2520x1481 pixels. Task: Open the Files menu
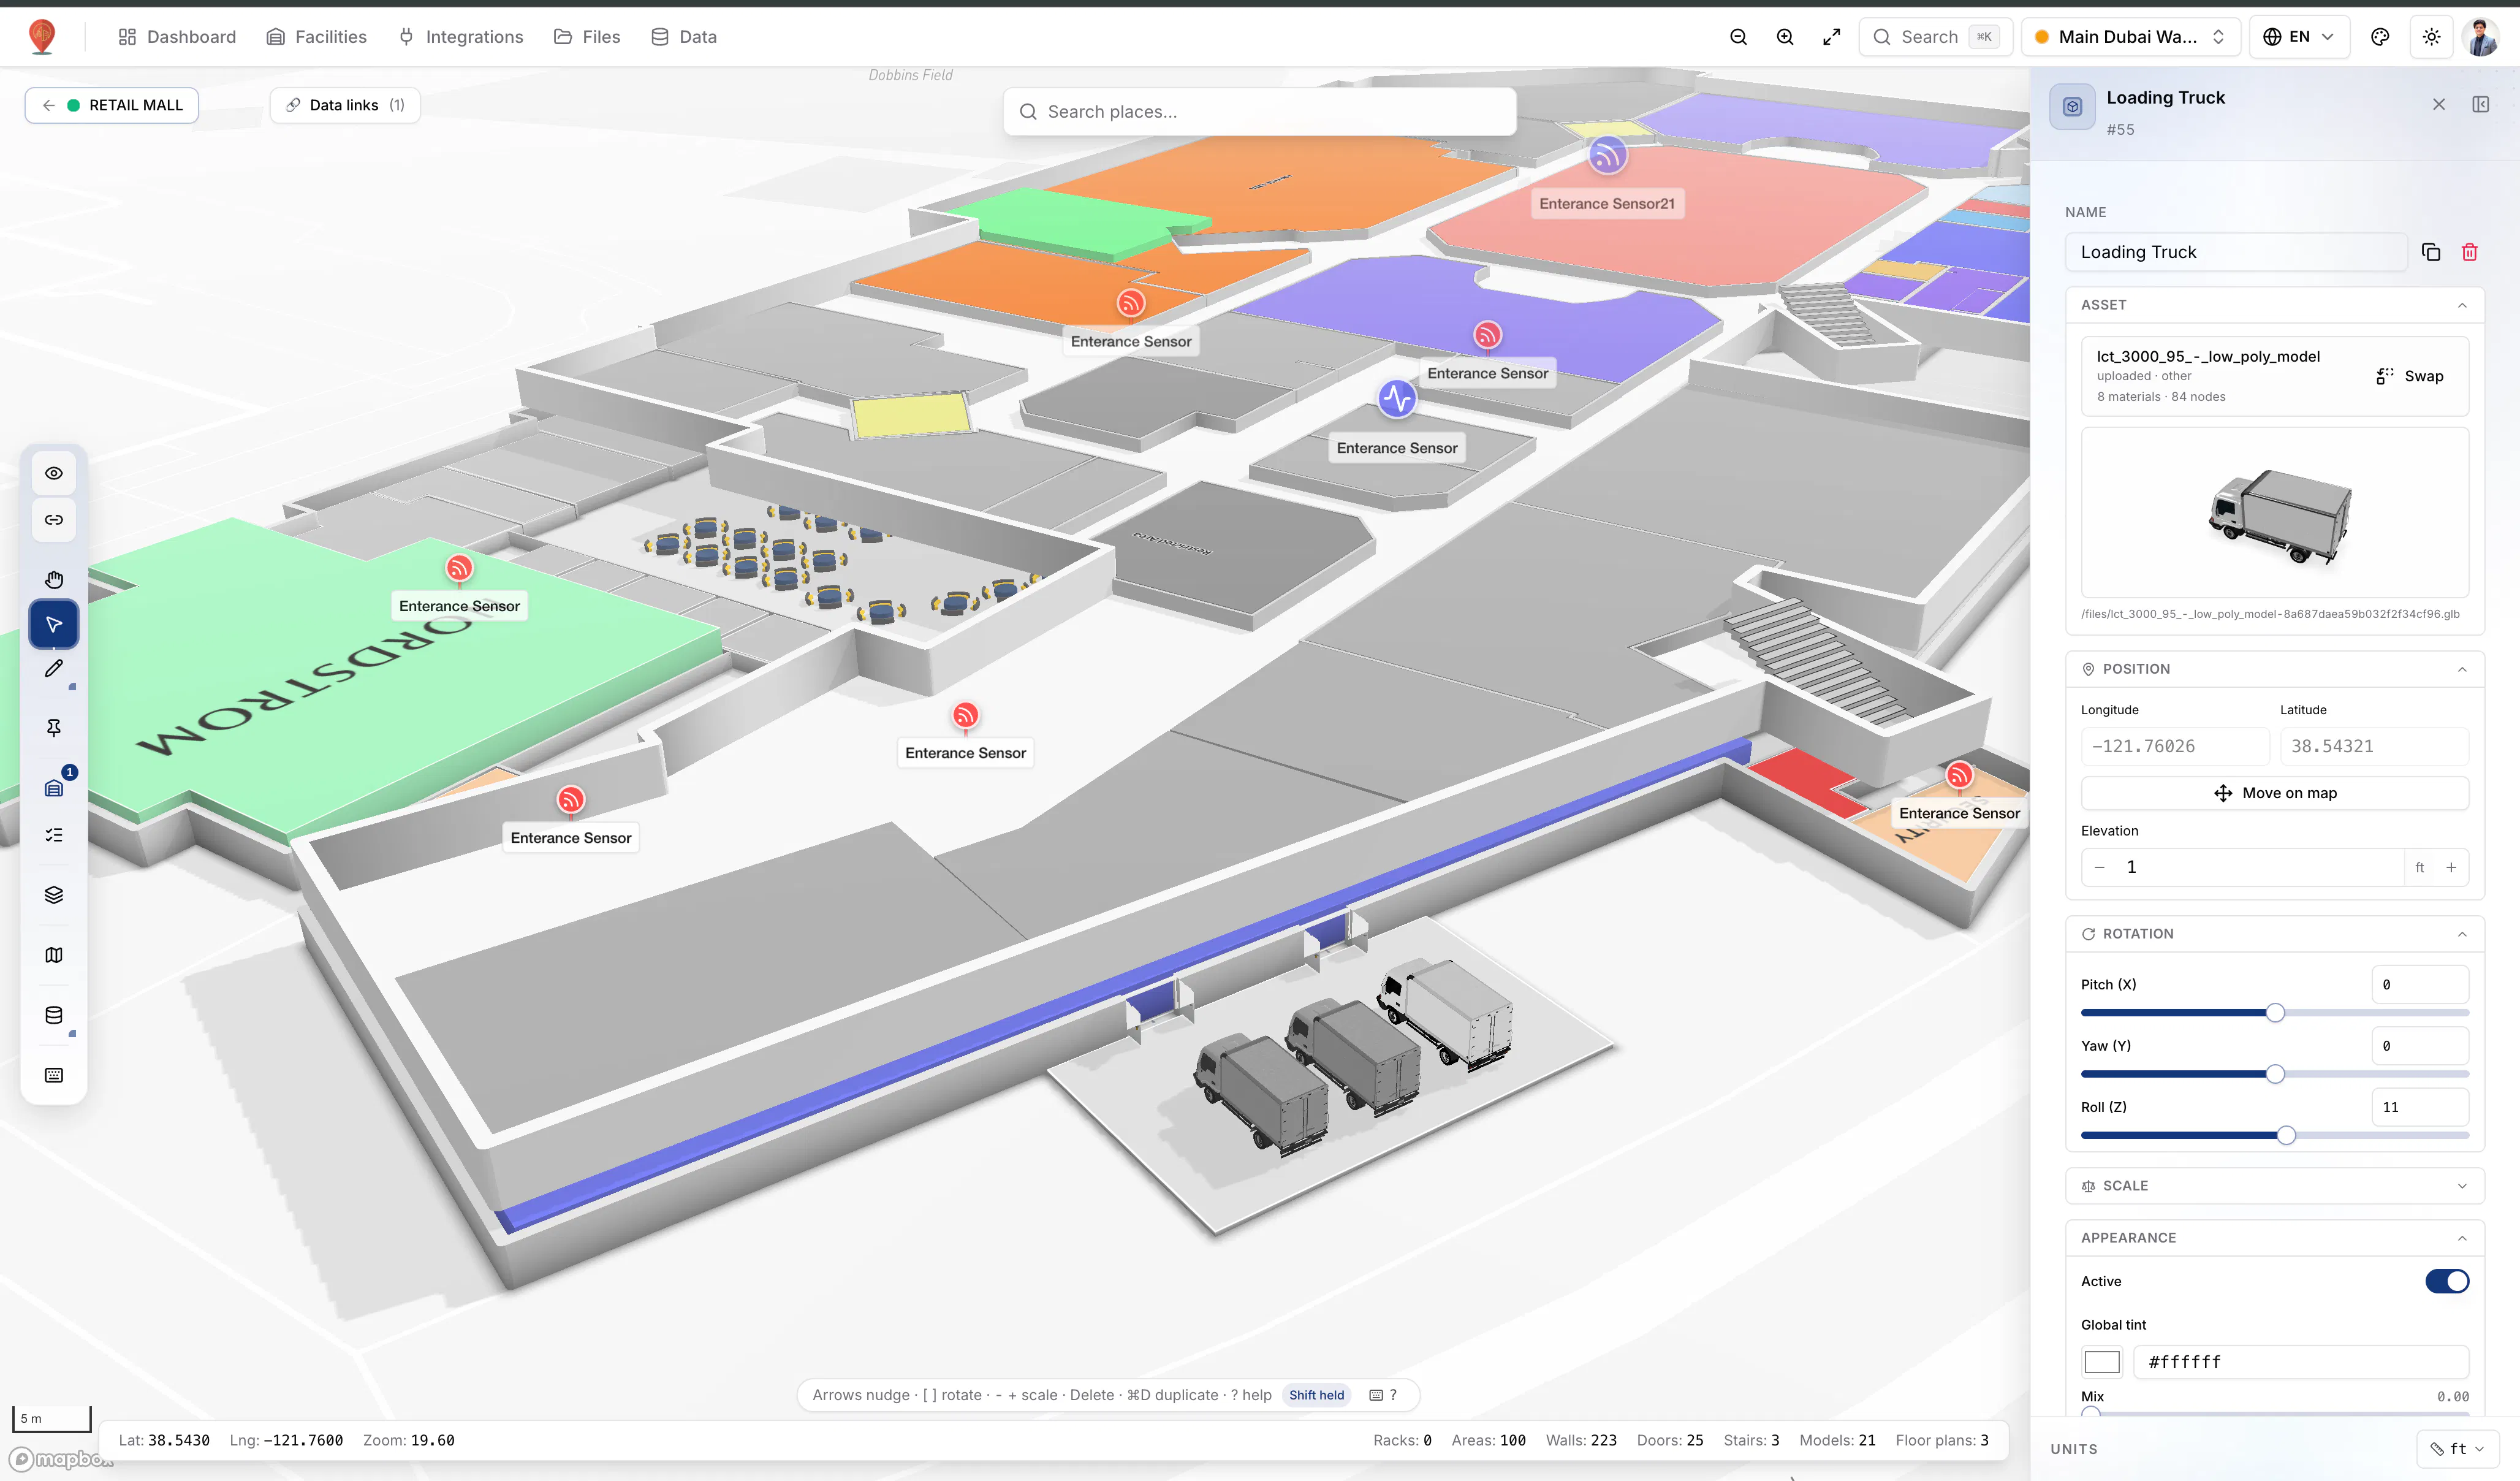click(x=587, y=37)
